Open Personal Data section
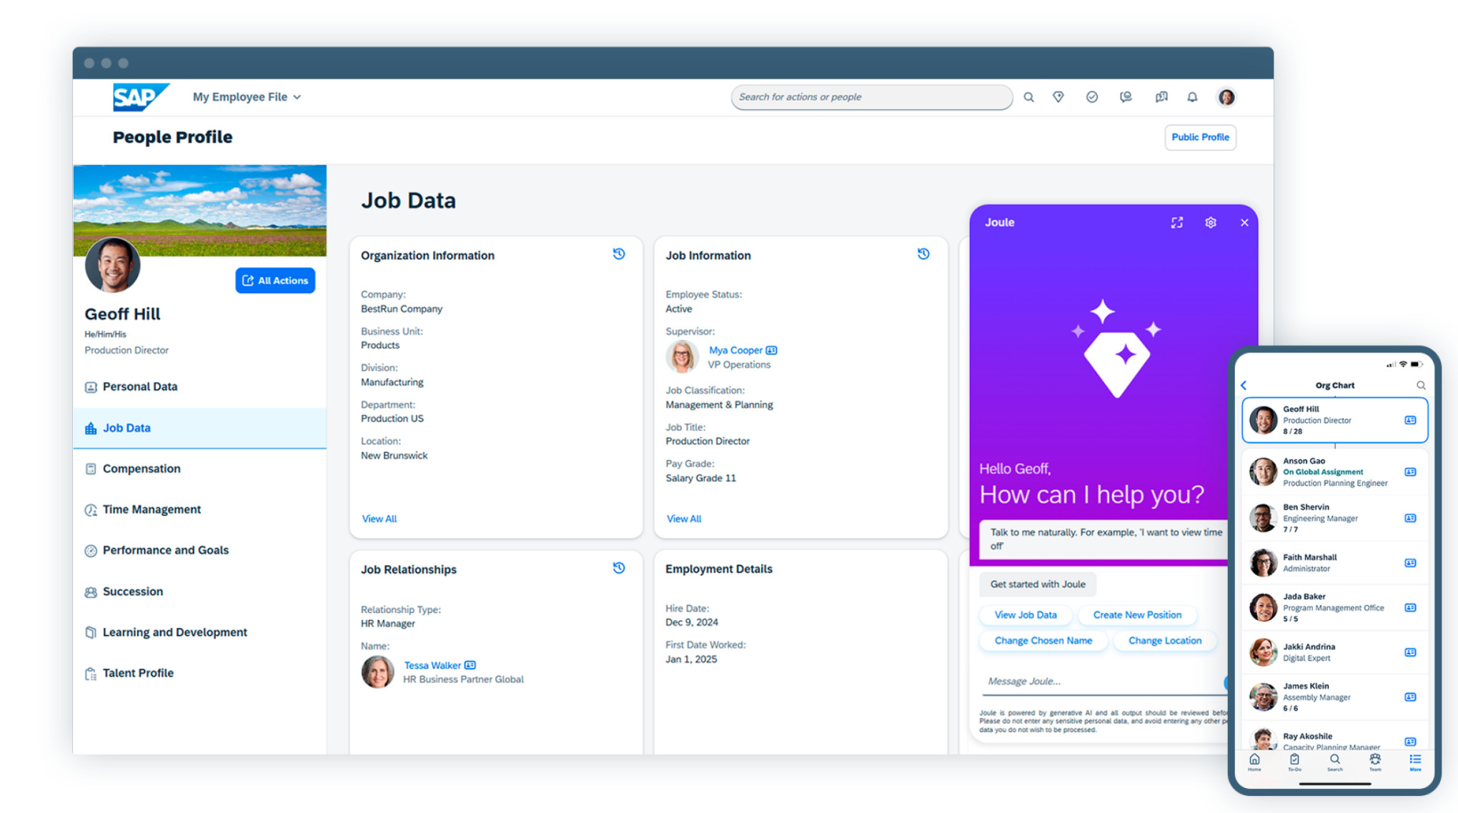The height and width of the screenshot is (813, 1458). pos(199,386)
